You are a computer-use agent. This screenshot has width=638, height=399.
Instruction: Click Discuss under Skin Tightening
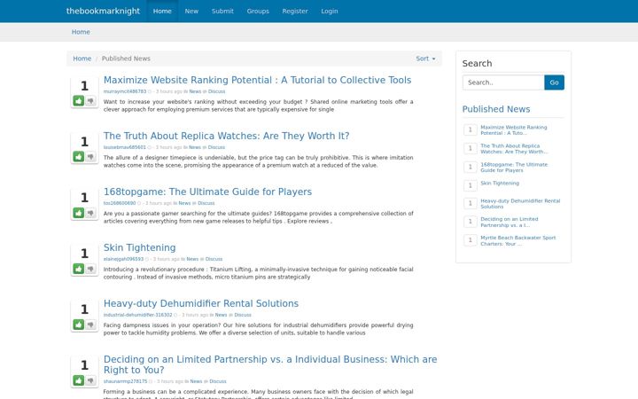214,259
